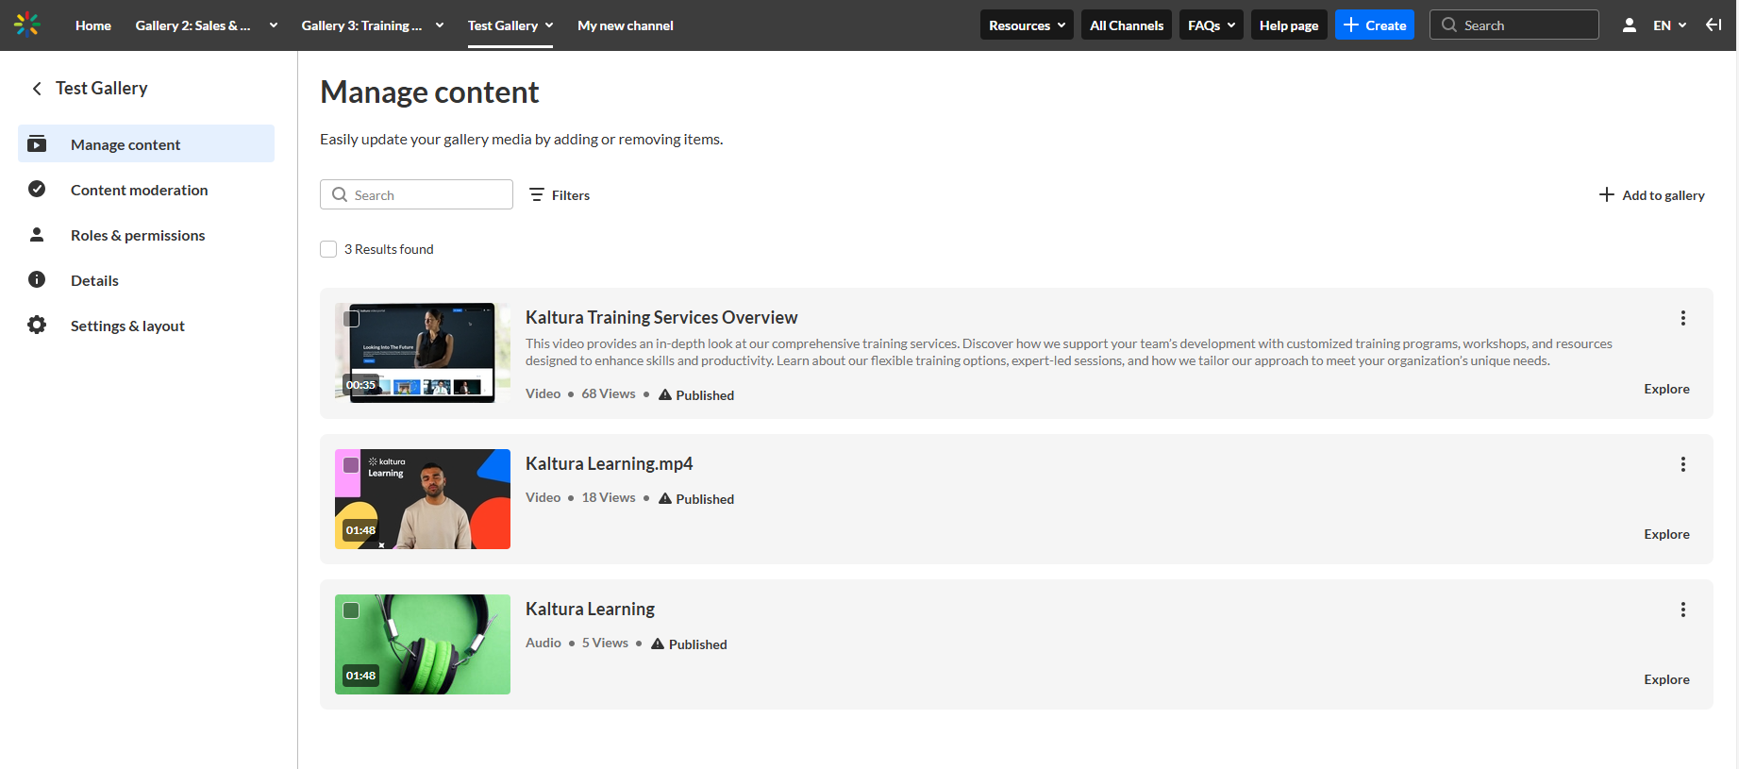
Task: Click the gallery content Search field
Action: click(416, 194)
